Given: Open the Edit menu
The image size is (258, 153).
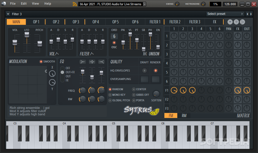Looking at the screenshot, I should point(24,4).
